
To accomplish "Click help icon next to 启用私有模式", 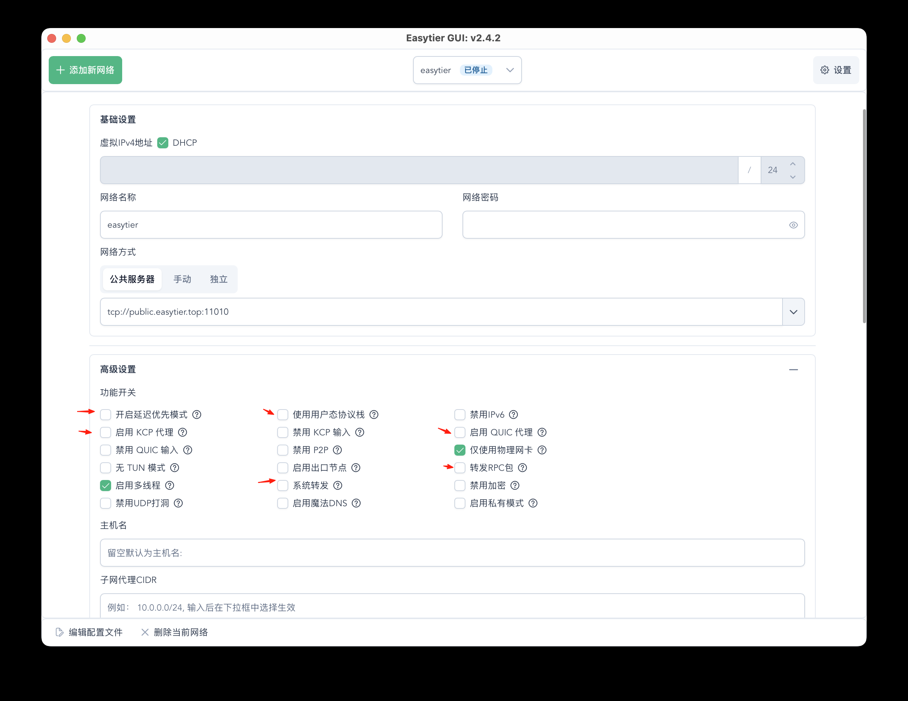I will (x=533, y=503).
